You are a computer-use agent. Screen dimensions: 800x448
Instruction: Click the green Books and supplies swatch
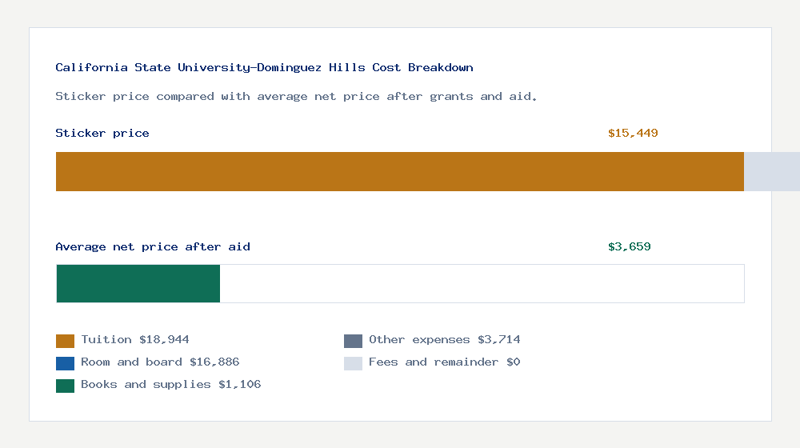pos(65,386)
